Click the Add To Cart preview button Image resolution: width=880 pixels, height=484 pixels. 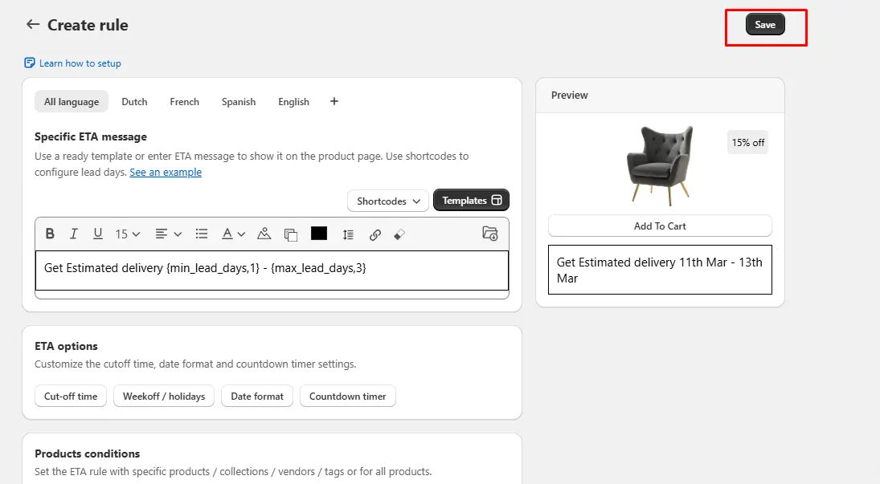(x=660, y=226)
